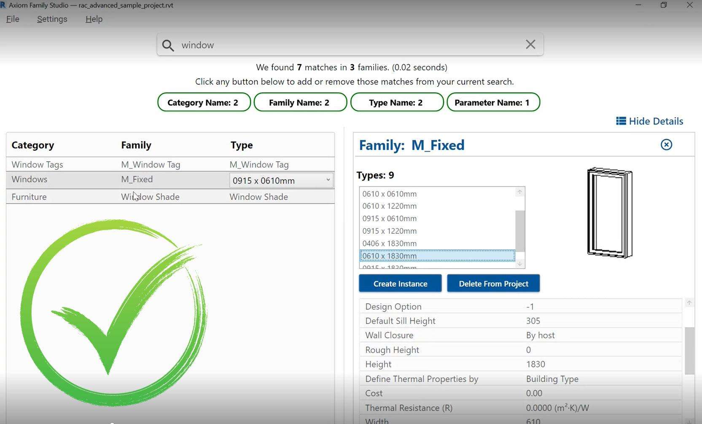
Task: Click the Wall Closure value By host
Action: [x=540, y=335]
